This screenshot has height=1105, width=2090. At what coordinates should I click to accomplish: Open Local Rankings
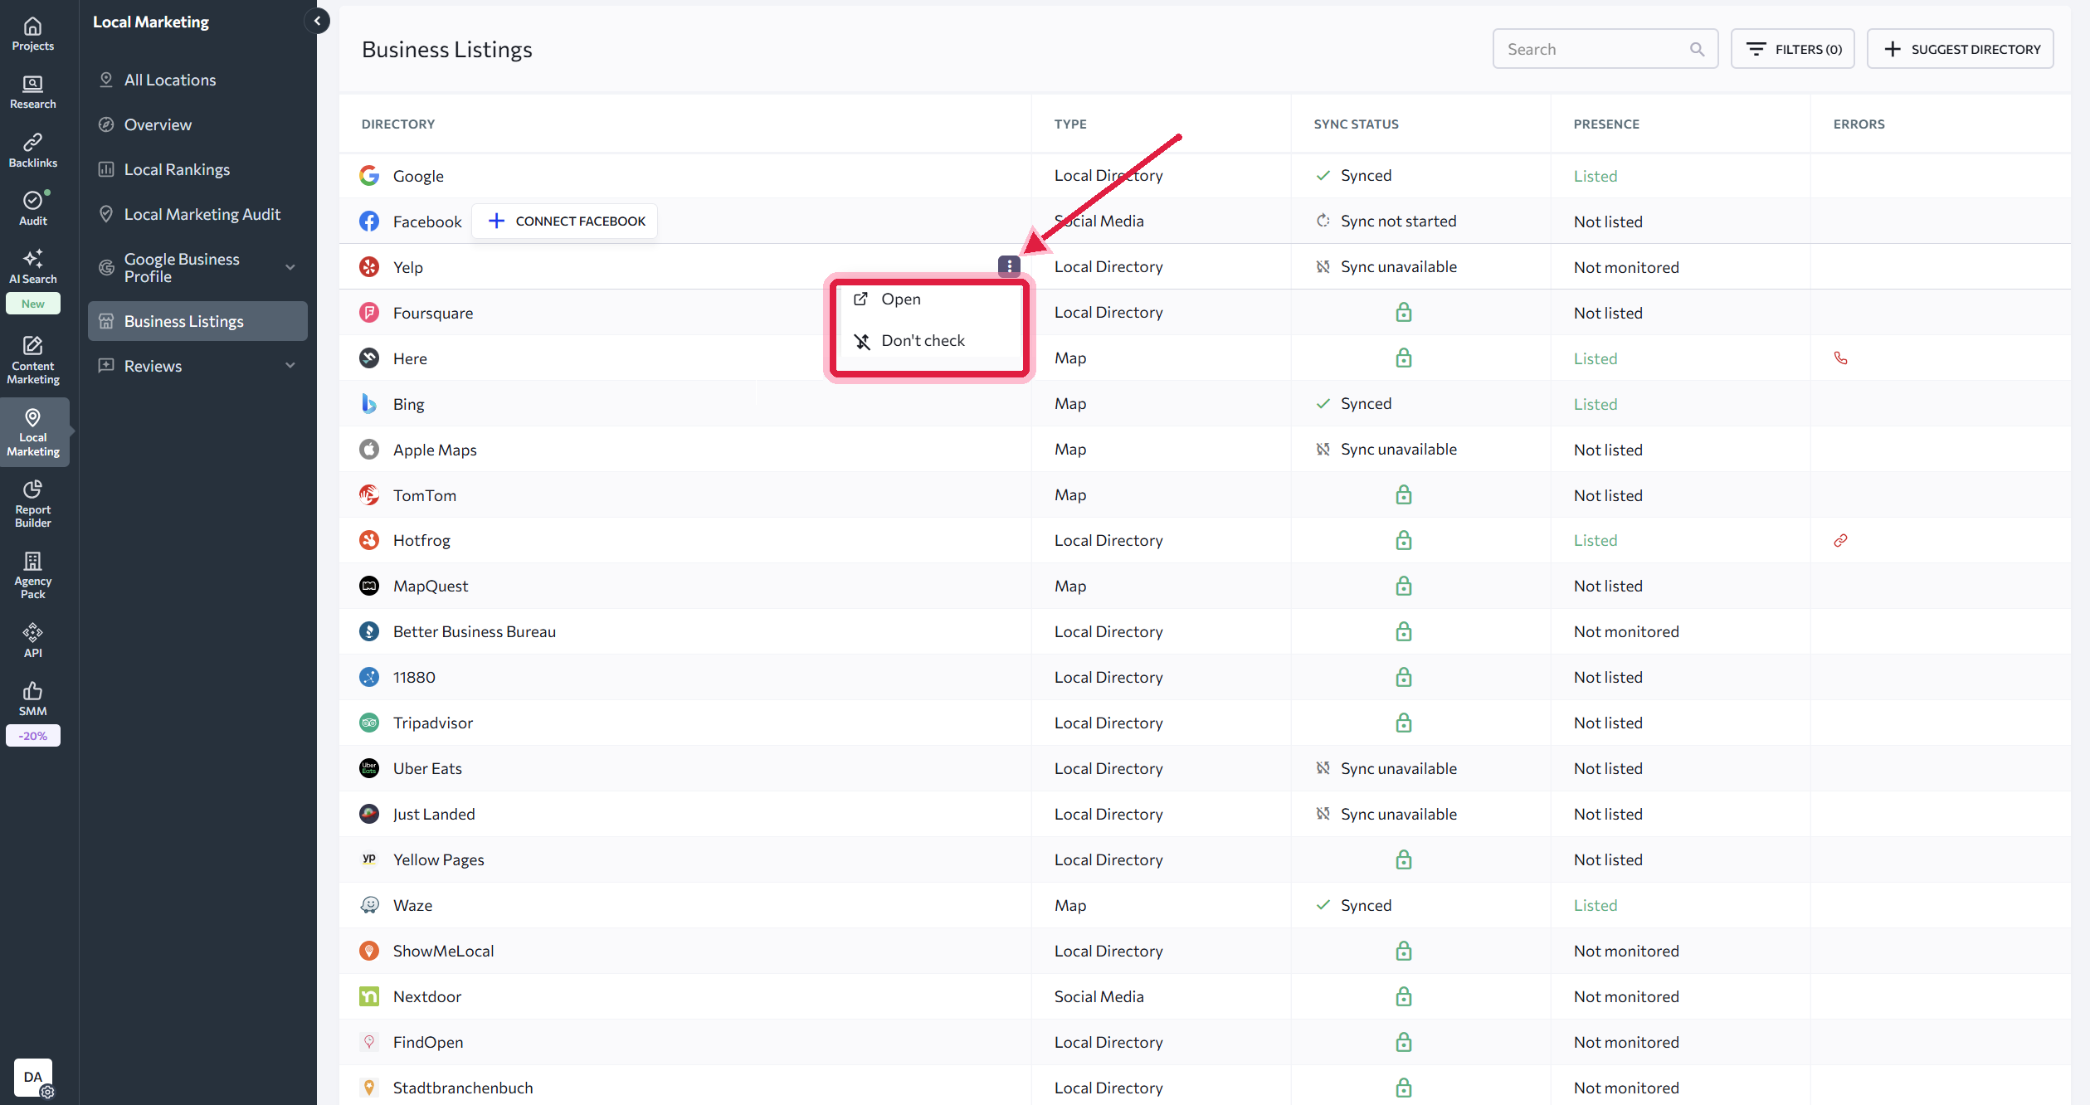tap(177, 169)
